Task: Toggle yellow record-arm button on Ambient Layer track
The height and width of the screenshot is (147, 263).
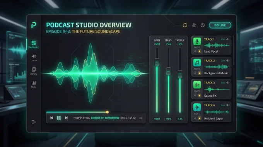Action: pyautogui.click(x=200, y=118)
